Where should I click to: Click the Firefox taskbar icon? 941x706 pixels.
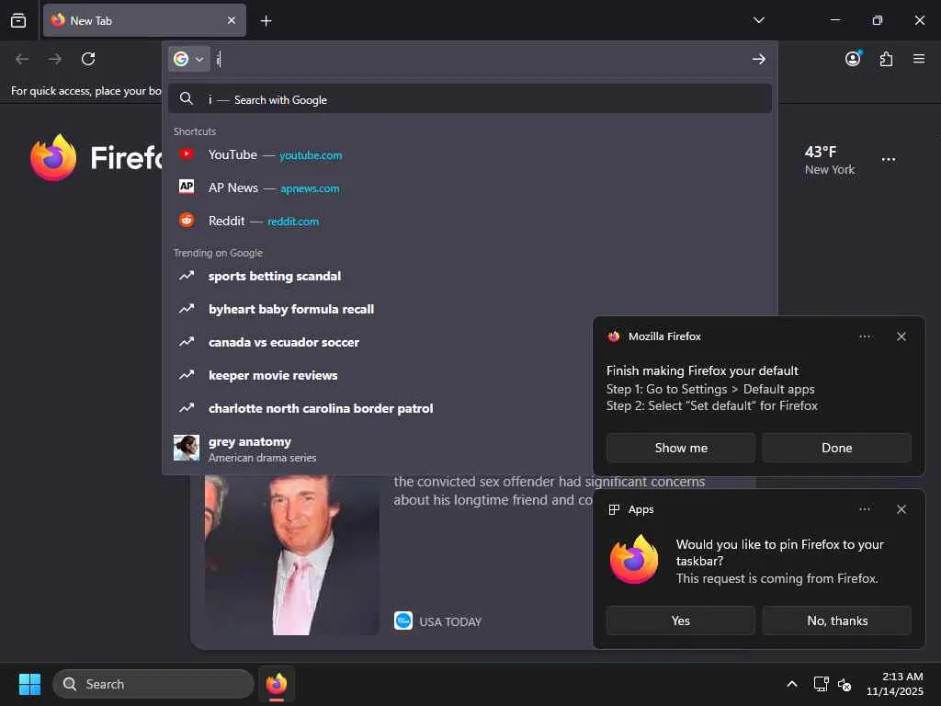click(277, 684)
